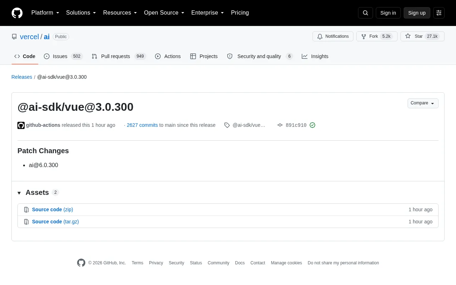View the 2627 commits link
456x285 pixels.
point(142,125)
